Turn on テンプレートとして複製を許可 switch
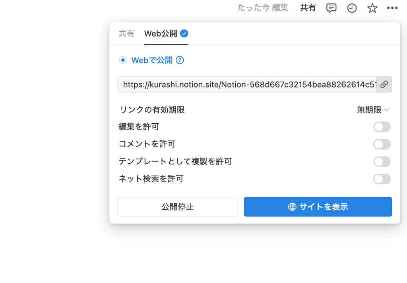The height and width of the screenshot is (283, 407). [382, 162]
